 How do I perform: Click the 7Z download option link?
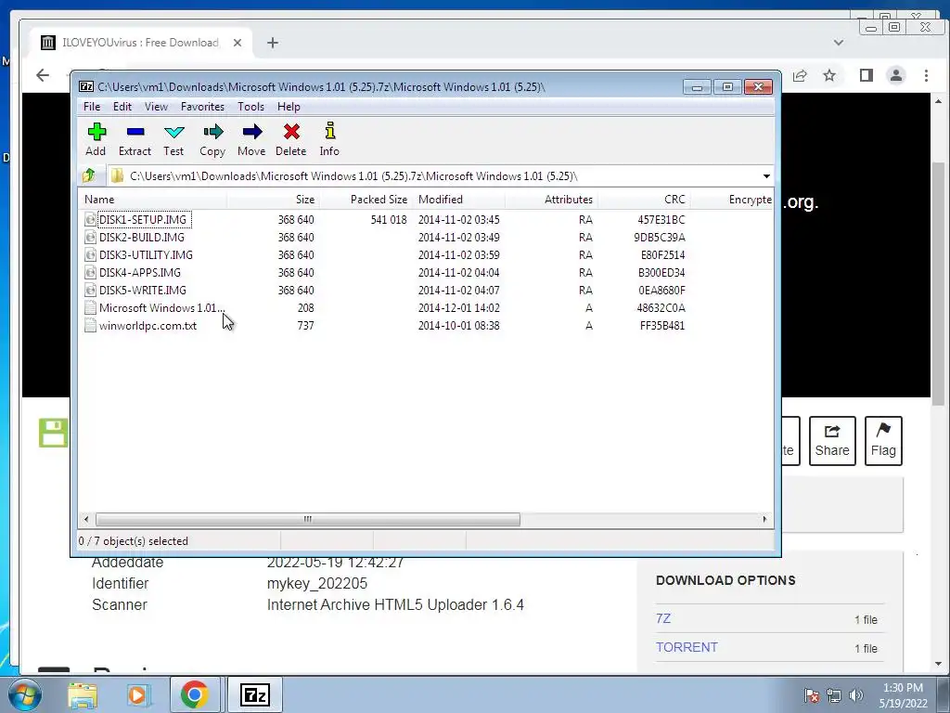pyautogui.click(x=662, y=618)
